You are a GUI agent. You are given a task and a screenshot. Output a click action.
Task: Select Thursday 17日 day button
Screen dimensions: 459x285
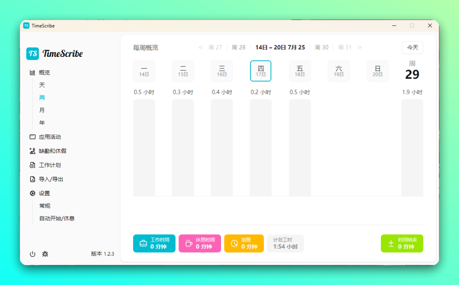tap(261, 71)
